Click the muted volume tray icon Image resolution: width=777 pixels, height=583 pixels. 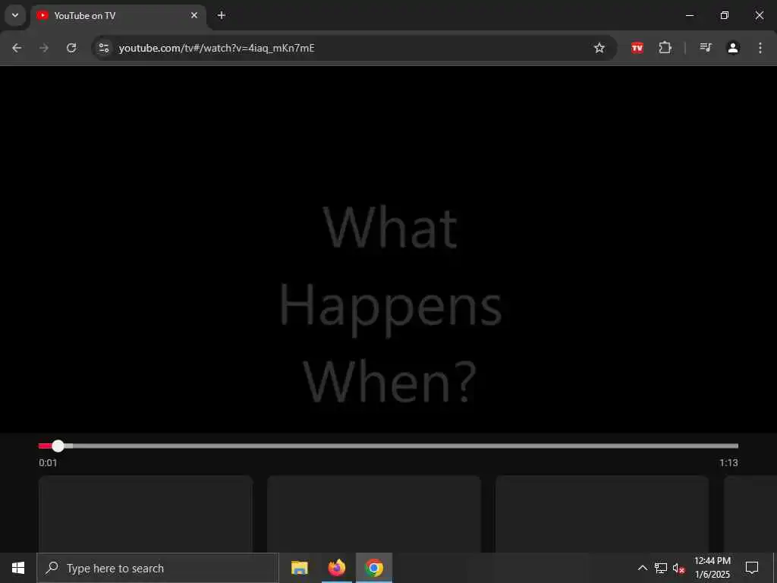pos(679,568)
